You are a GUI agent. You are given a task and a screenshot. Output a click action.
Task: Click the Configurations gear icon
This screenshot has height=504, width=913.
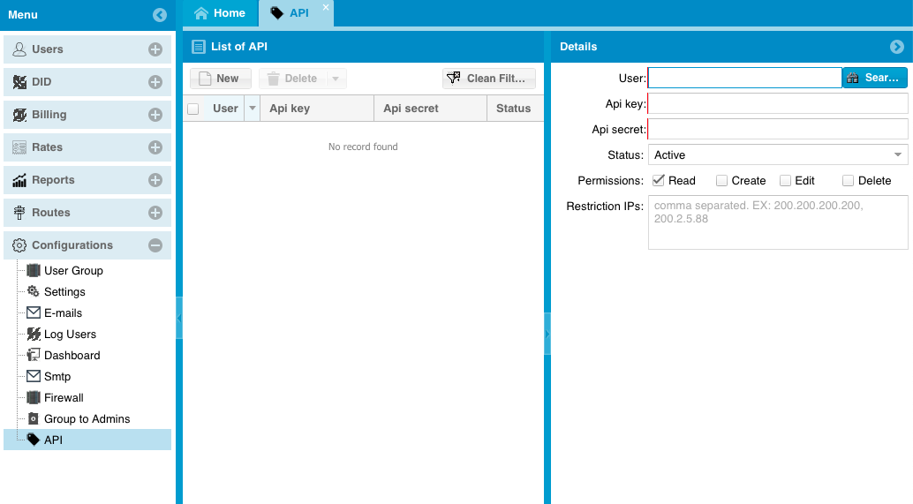point(19,245)
